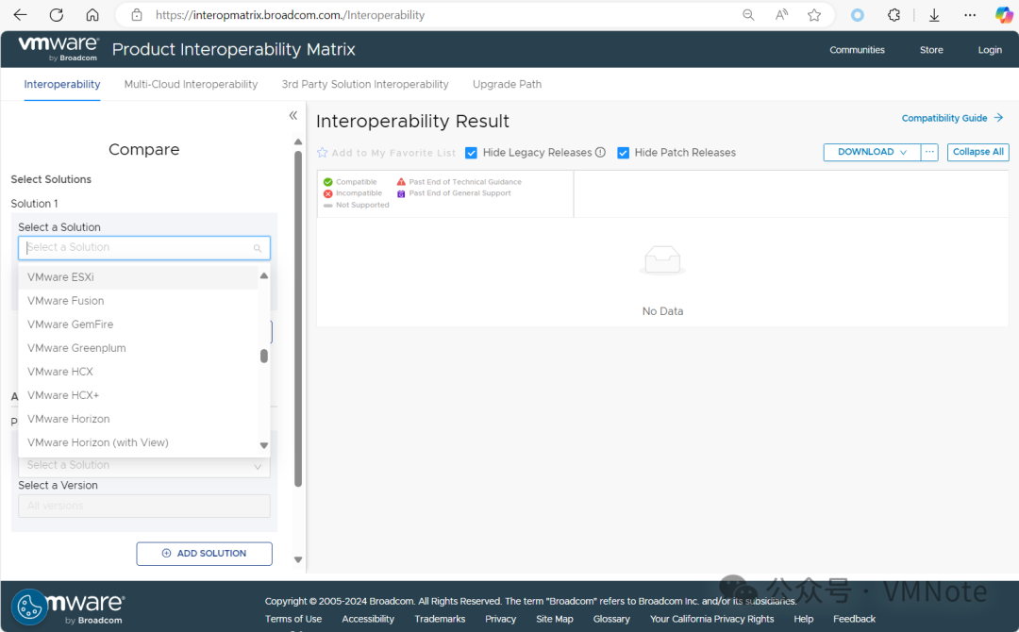Open Hide Legacy Releases info icon
Screen dimensions: 1019x632
point(600,153)
